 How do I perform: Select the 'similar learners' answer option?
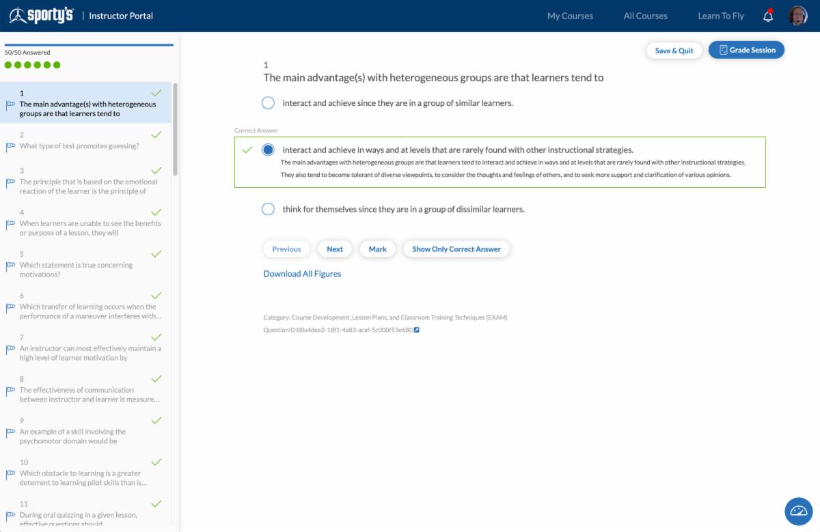pos(269,103)
